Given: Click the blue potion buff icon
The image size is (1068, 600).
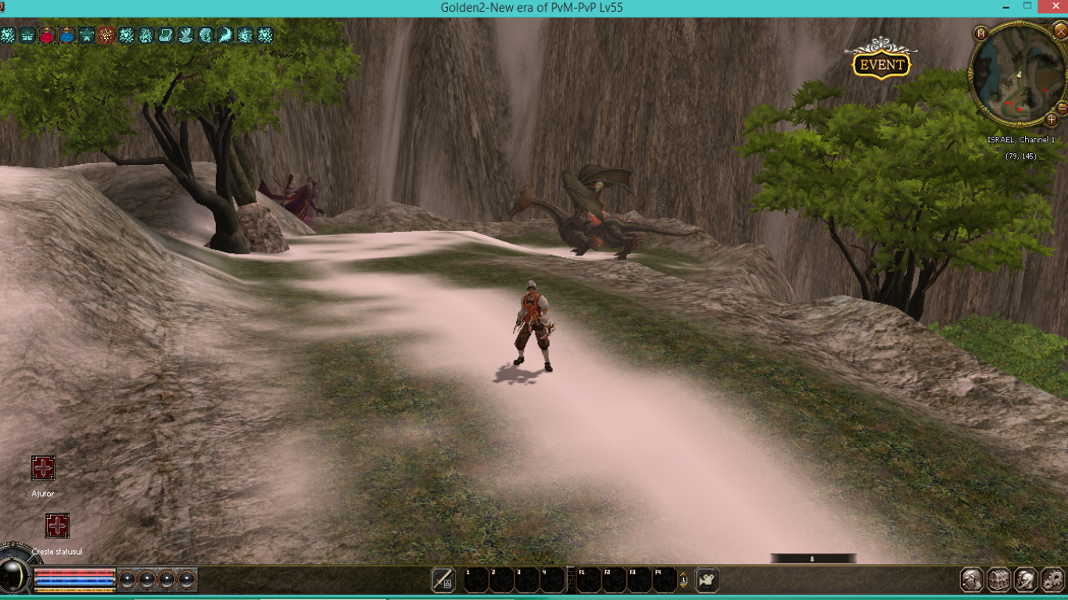Looking at the screenshot, I should tap(67, 35).
